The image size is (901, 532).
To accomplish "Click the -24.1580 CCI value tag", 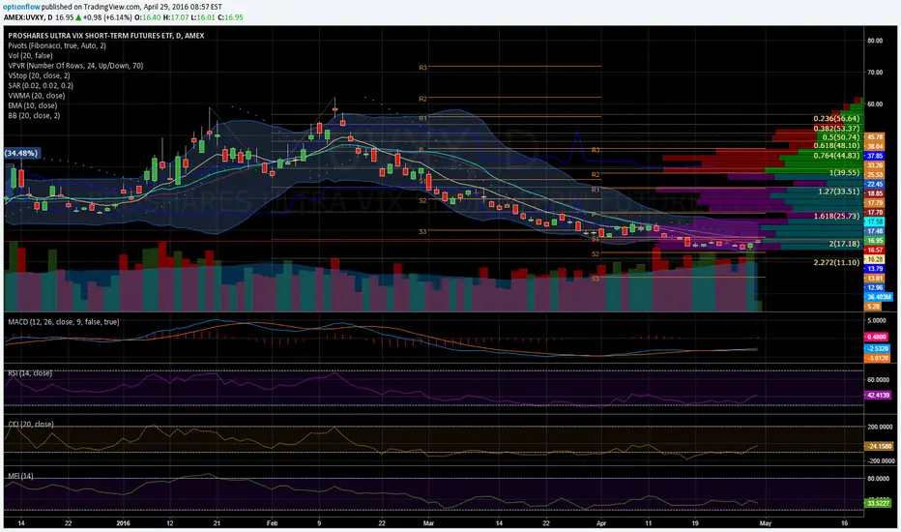I will point(879,446).
